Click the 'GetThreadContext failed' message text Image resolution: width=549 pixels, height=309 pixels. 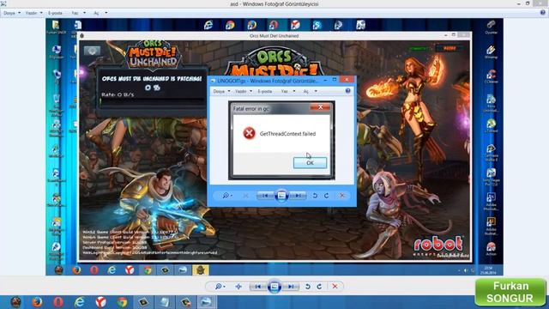tap(288, 134)
